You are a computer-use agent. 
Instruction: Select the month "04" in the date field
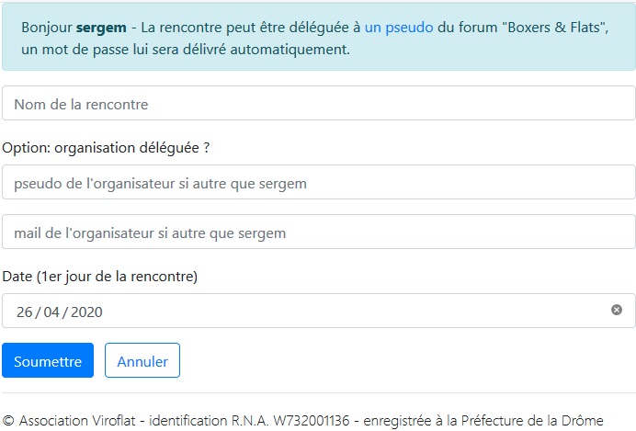(x=51, y=312)
